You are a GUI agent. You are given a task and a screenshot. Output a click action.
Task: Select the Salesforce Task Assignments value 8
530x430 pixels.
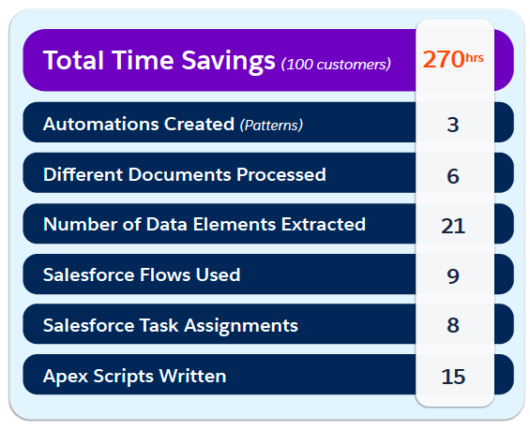tap(453, 325)
